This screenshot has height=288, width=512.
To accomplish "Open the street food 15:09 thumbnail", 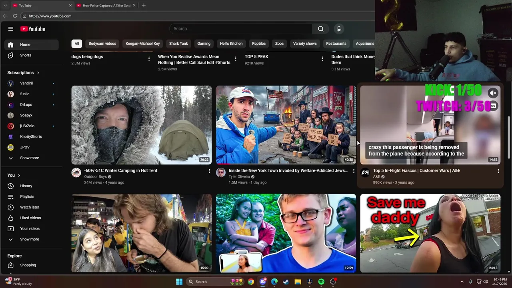I will 142,233.
